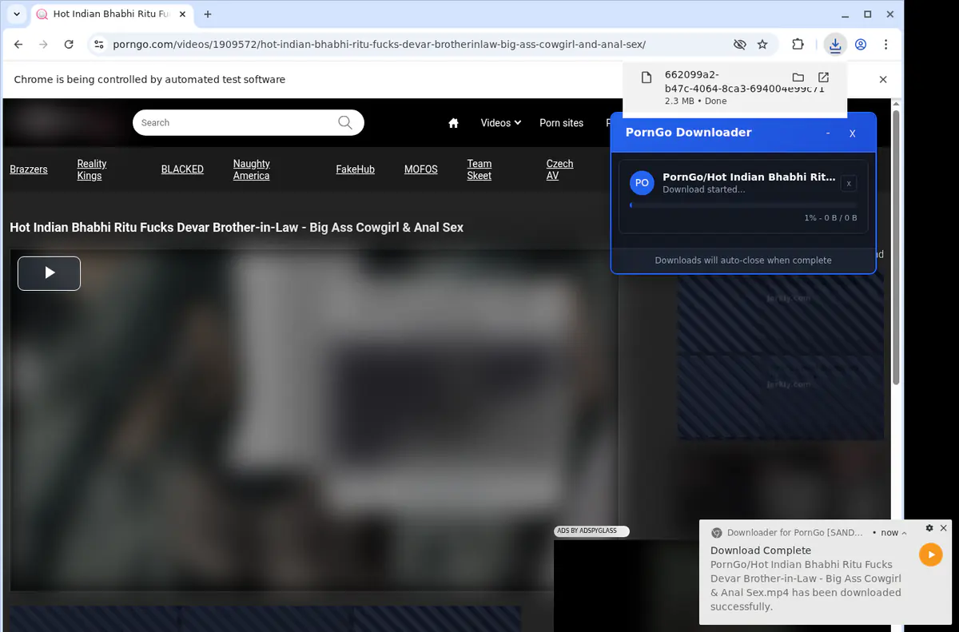The height and width of the screenshot is (632, 959).
Task: Open third-party cookie eye-slash icon
Action: [x=740, y=45]
